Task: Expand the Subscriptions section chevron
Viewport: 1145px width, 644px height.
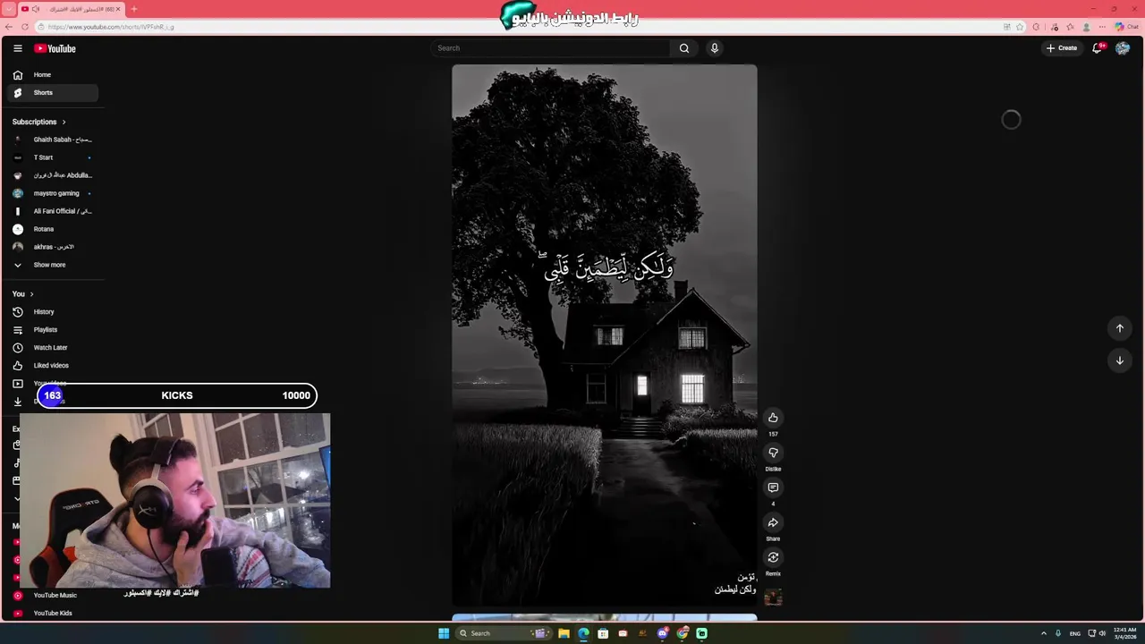Action: [x=64, y=122]
